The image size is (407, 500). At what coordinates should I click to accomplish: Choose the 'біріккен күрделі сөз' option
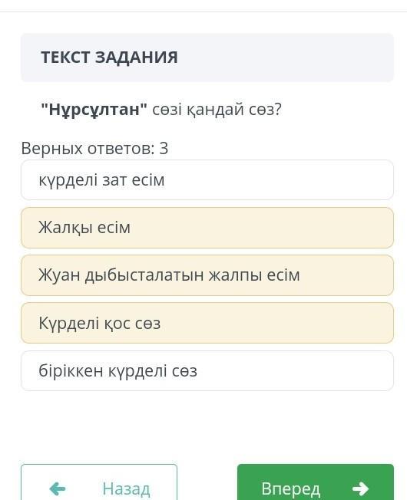(x=207, y=370)
